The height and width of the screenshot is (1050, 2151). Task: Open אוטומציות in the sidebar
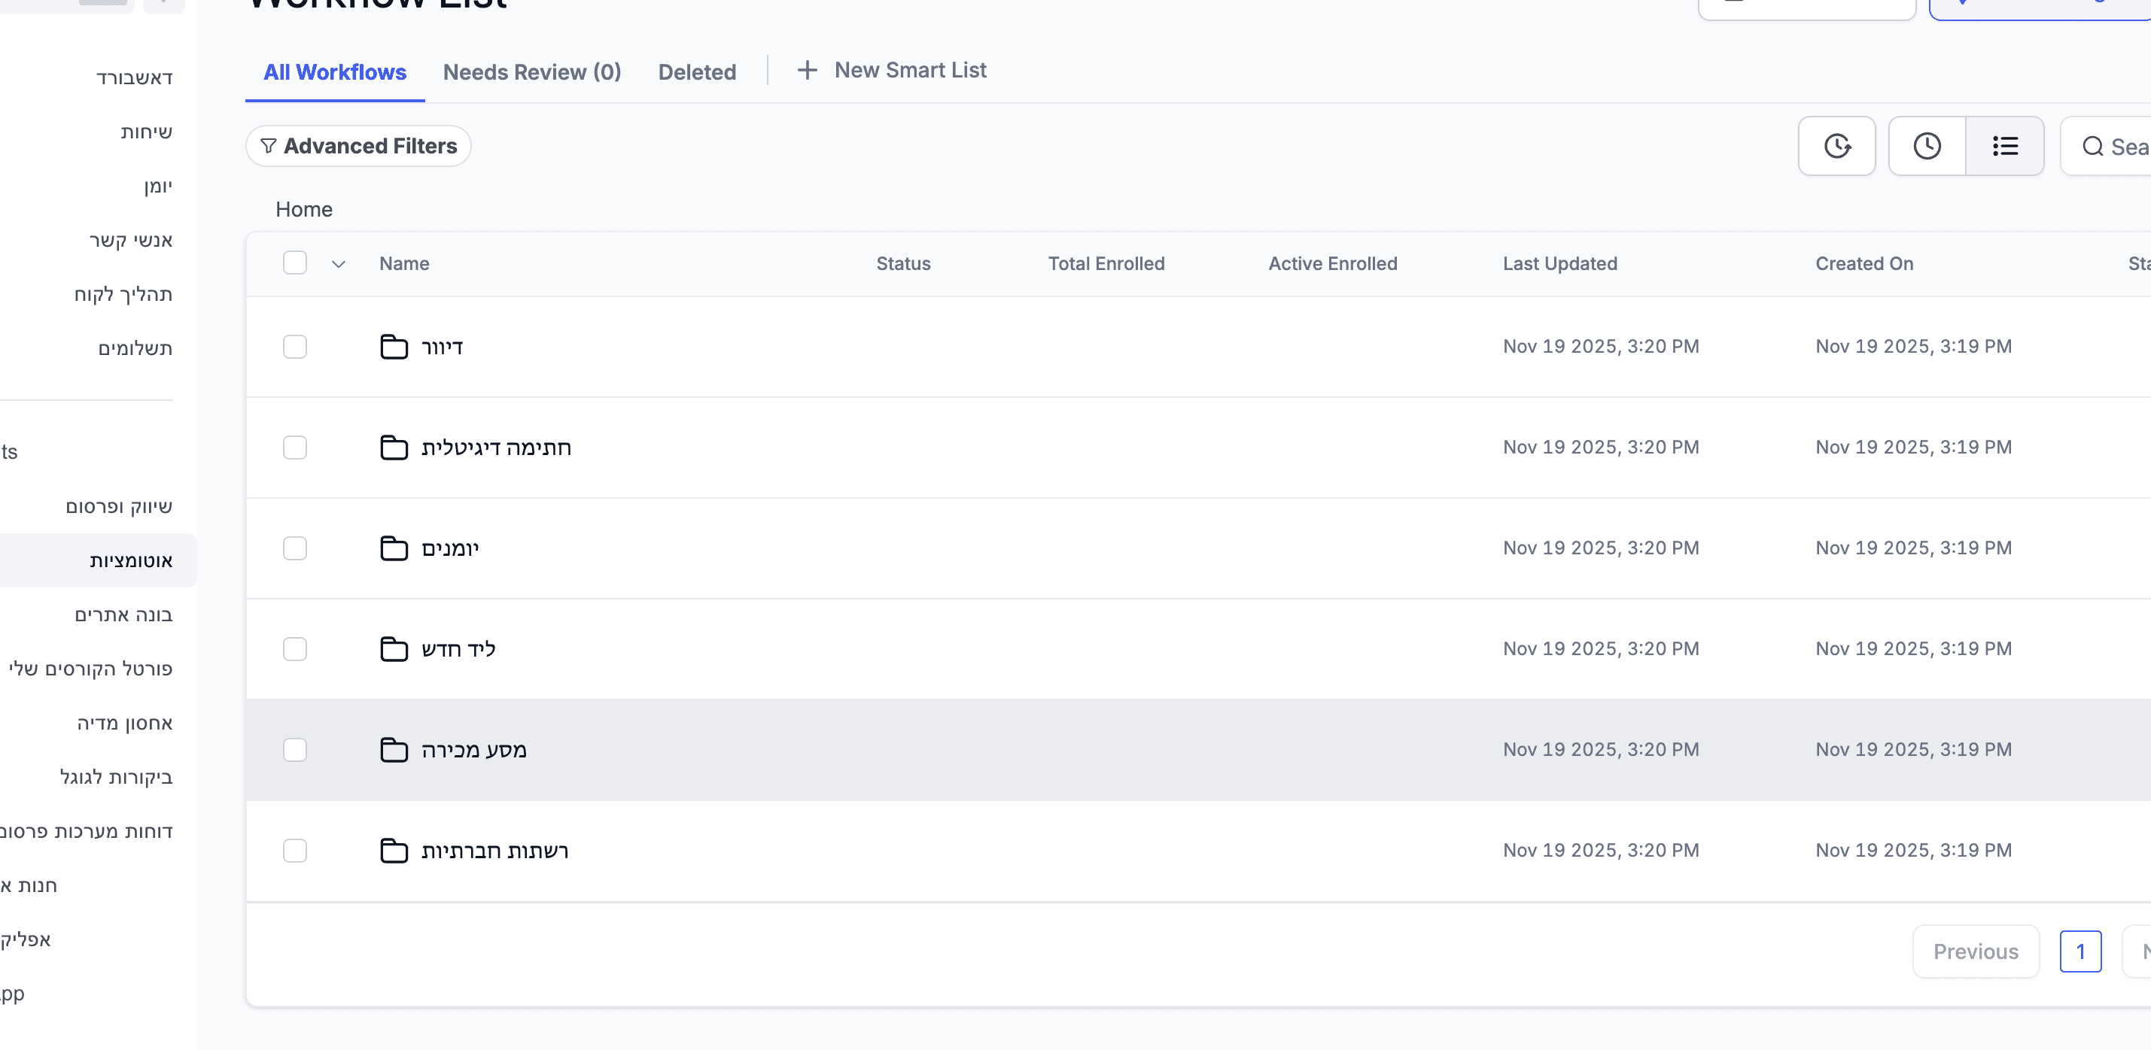tap(130, 560)
